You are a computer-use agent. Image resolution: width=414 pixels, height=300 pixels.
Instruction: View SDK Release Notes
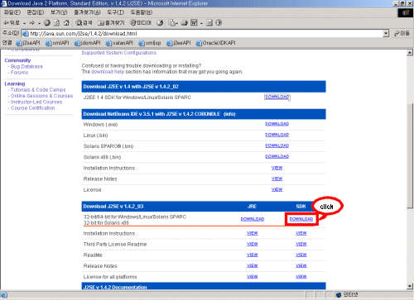click(301, 266)
